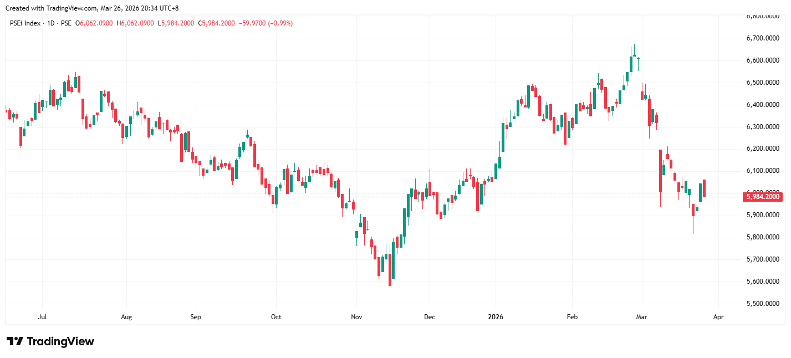
Task: Select the PSEi Index symbol title
Action: click(25, 23)
